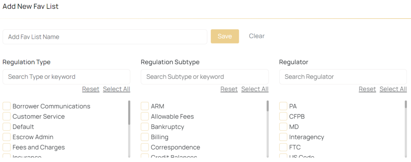Reset the Regulation Type selections

(91, 89)
